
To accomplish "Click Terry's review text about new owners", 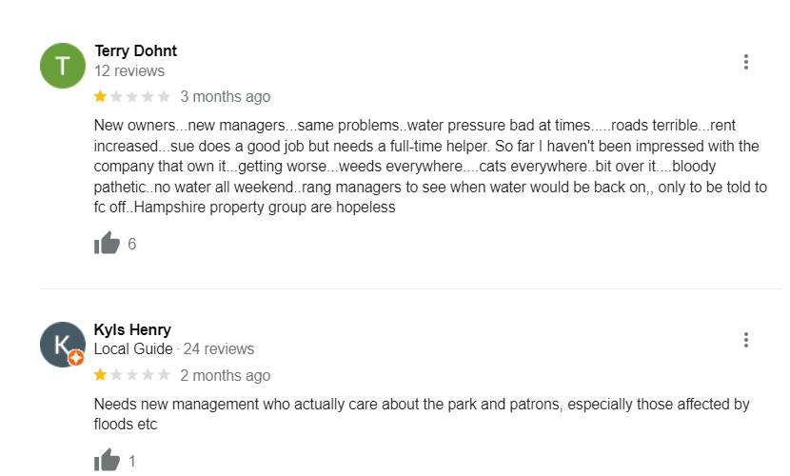I will (x=428, y=167).
